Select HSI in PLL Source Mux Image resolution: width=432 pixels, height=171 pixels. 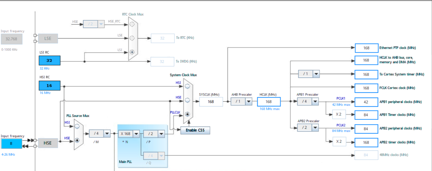77,126
